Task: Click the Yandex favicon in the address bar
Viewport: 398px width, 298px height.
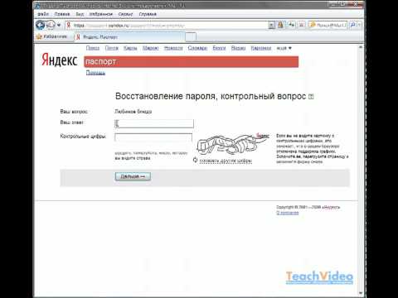Action: [69, 25]
